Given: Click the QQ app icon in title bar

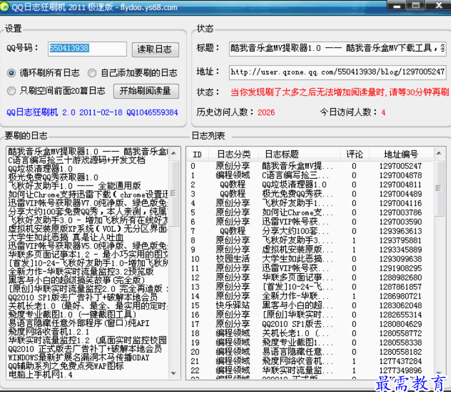Looking at the screenshot, I should pyautogui.click(x=4, y=6).
